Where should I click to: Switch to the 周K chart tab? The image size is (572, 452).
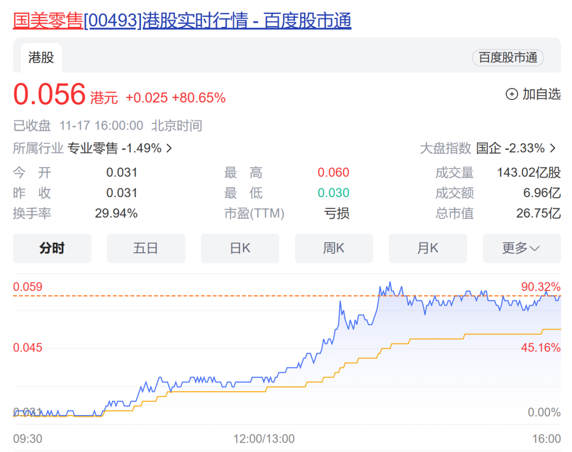(334, 248)
